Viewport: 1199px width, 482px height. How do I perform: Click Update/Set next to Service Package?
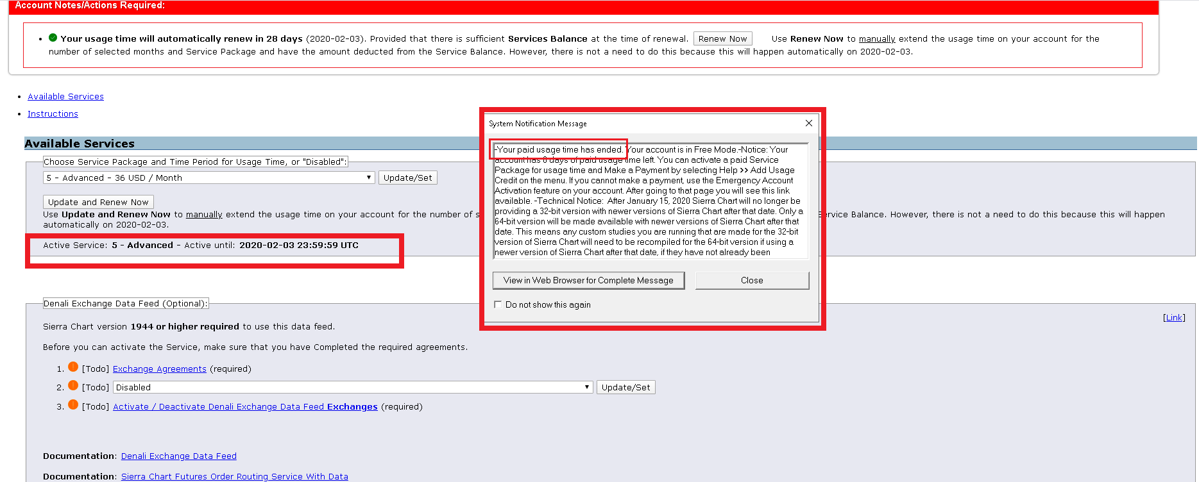[408, 178]
